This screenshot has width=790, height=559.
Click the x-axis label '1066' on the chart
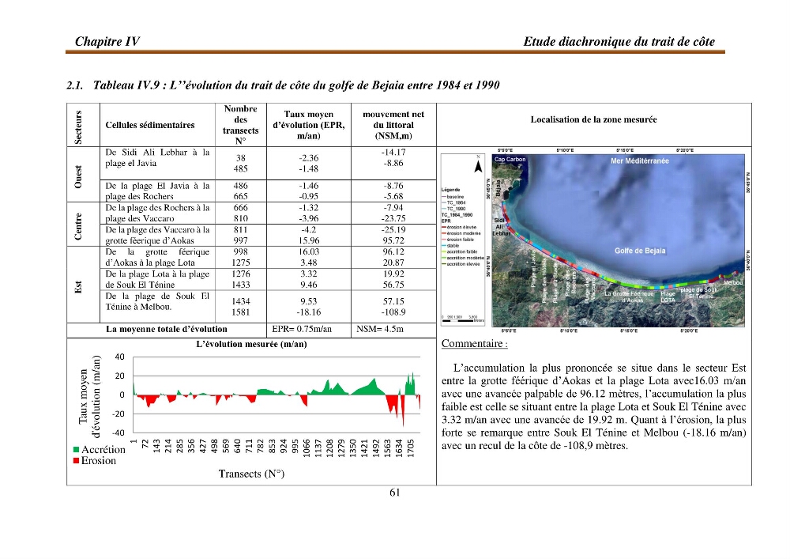tap(307, 448)
